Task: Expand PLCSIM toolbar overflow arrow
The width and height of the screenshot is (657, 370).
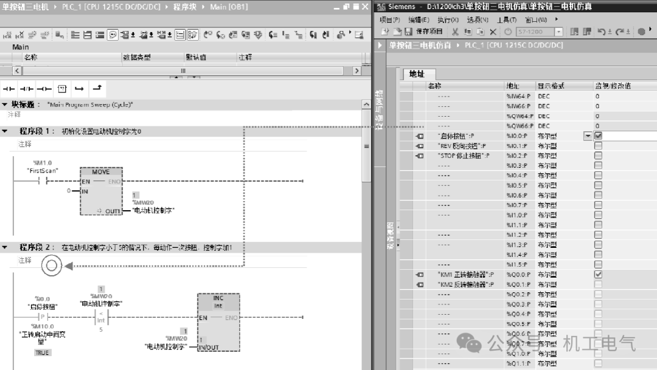Action: click(650, 29)
